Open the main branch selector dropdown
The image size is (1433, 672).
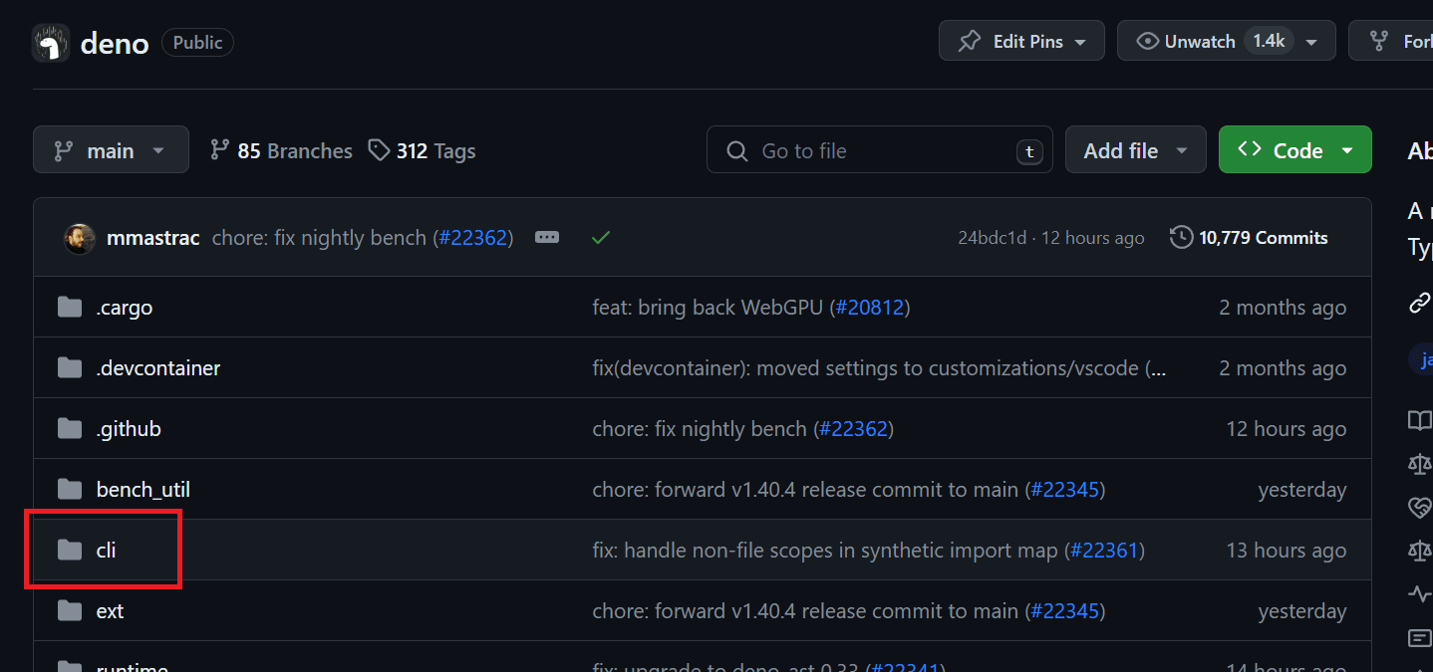pos(111,149)
